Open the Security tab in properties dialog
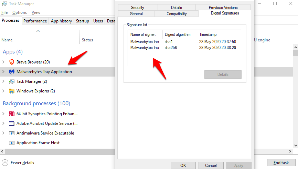The image size is (298, 169). click(138, 8)
